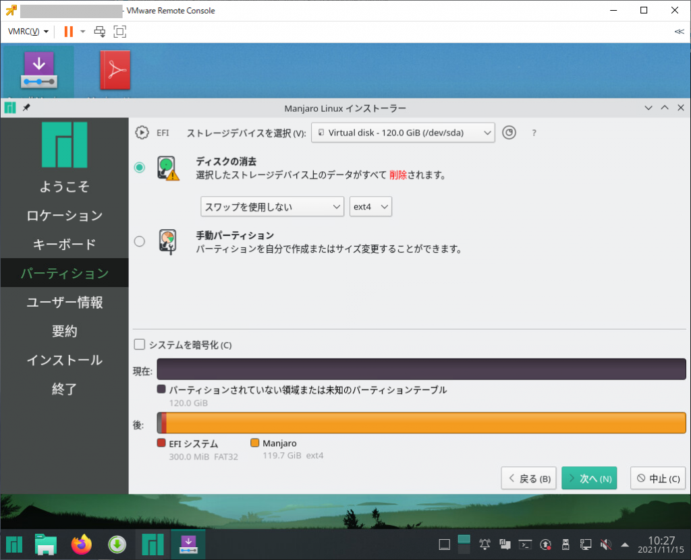Screen dimensions: 691x560
Task: Click the send Ctrl+Alt+Del icon
Action: [x=100, y=31]
